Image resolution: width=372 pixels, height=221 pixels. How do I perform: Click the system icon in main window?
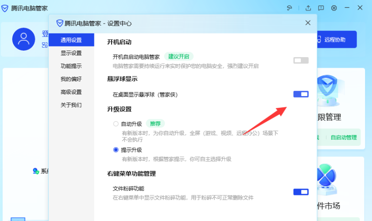pos(36,171)
